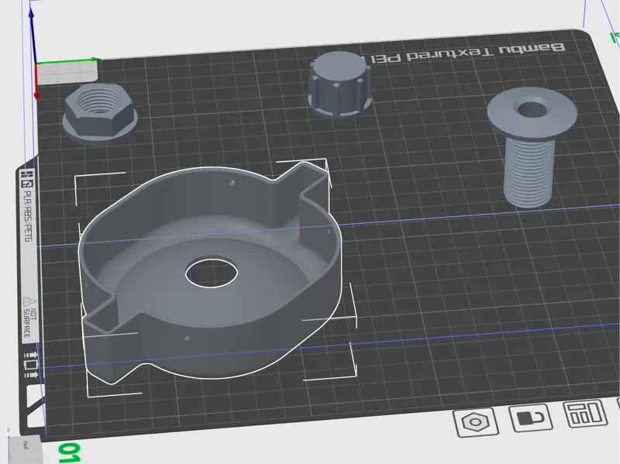Click the red axis arrow at origin
The image size is (620, 464).
[36, 83]
